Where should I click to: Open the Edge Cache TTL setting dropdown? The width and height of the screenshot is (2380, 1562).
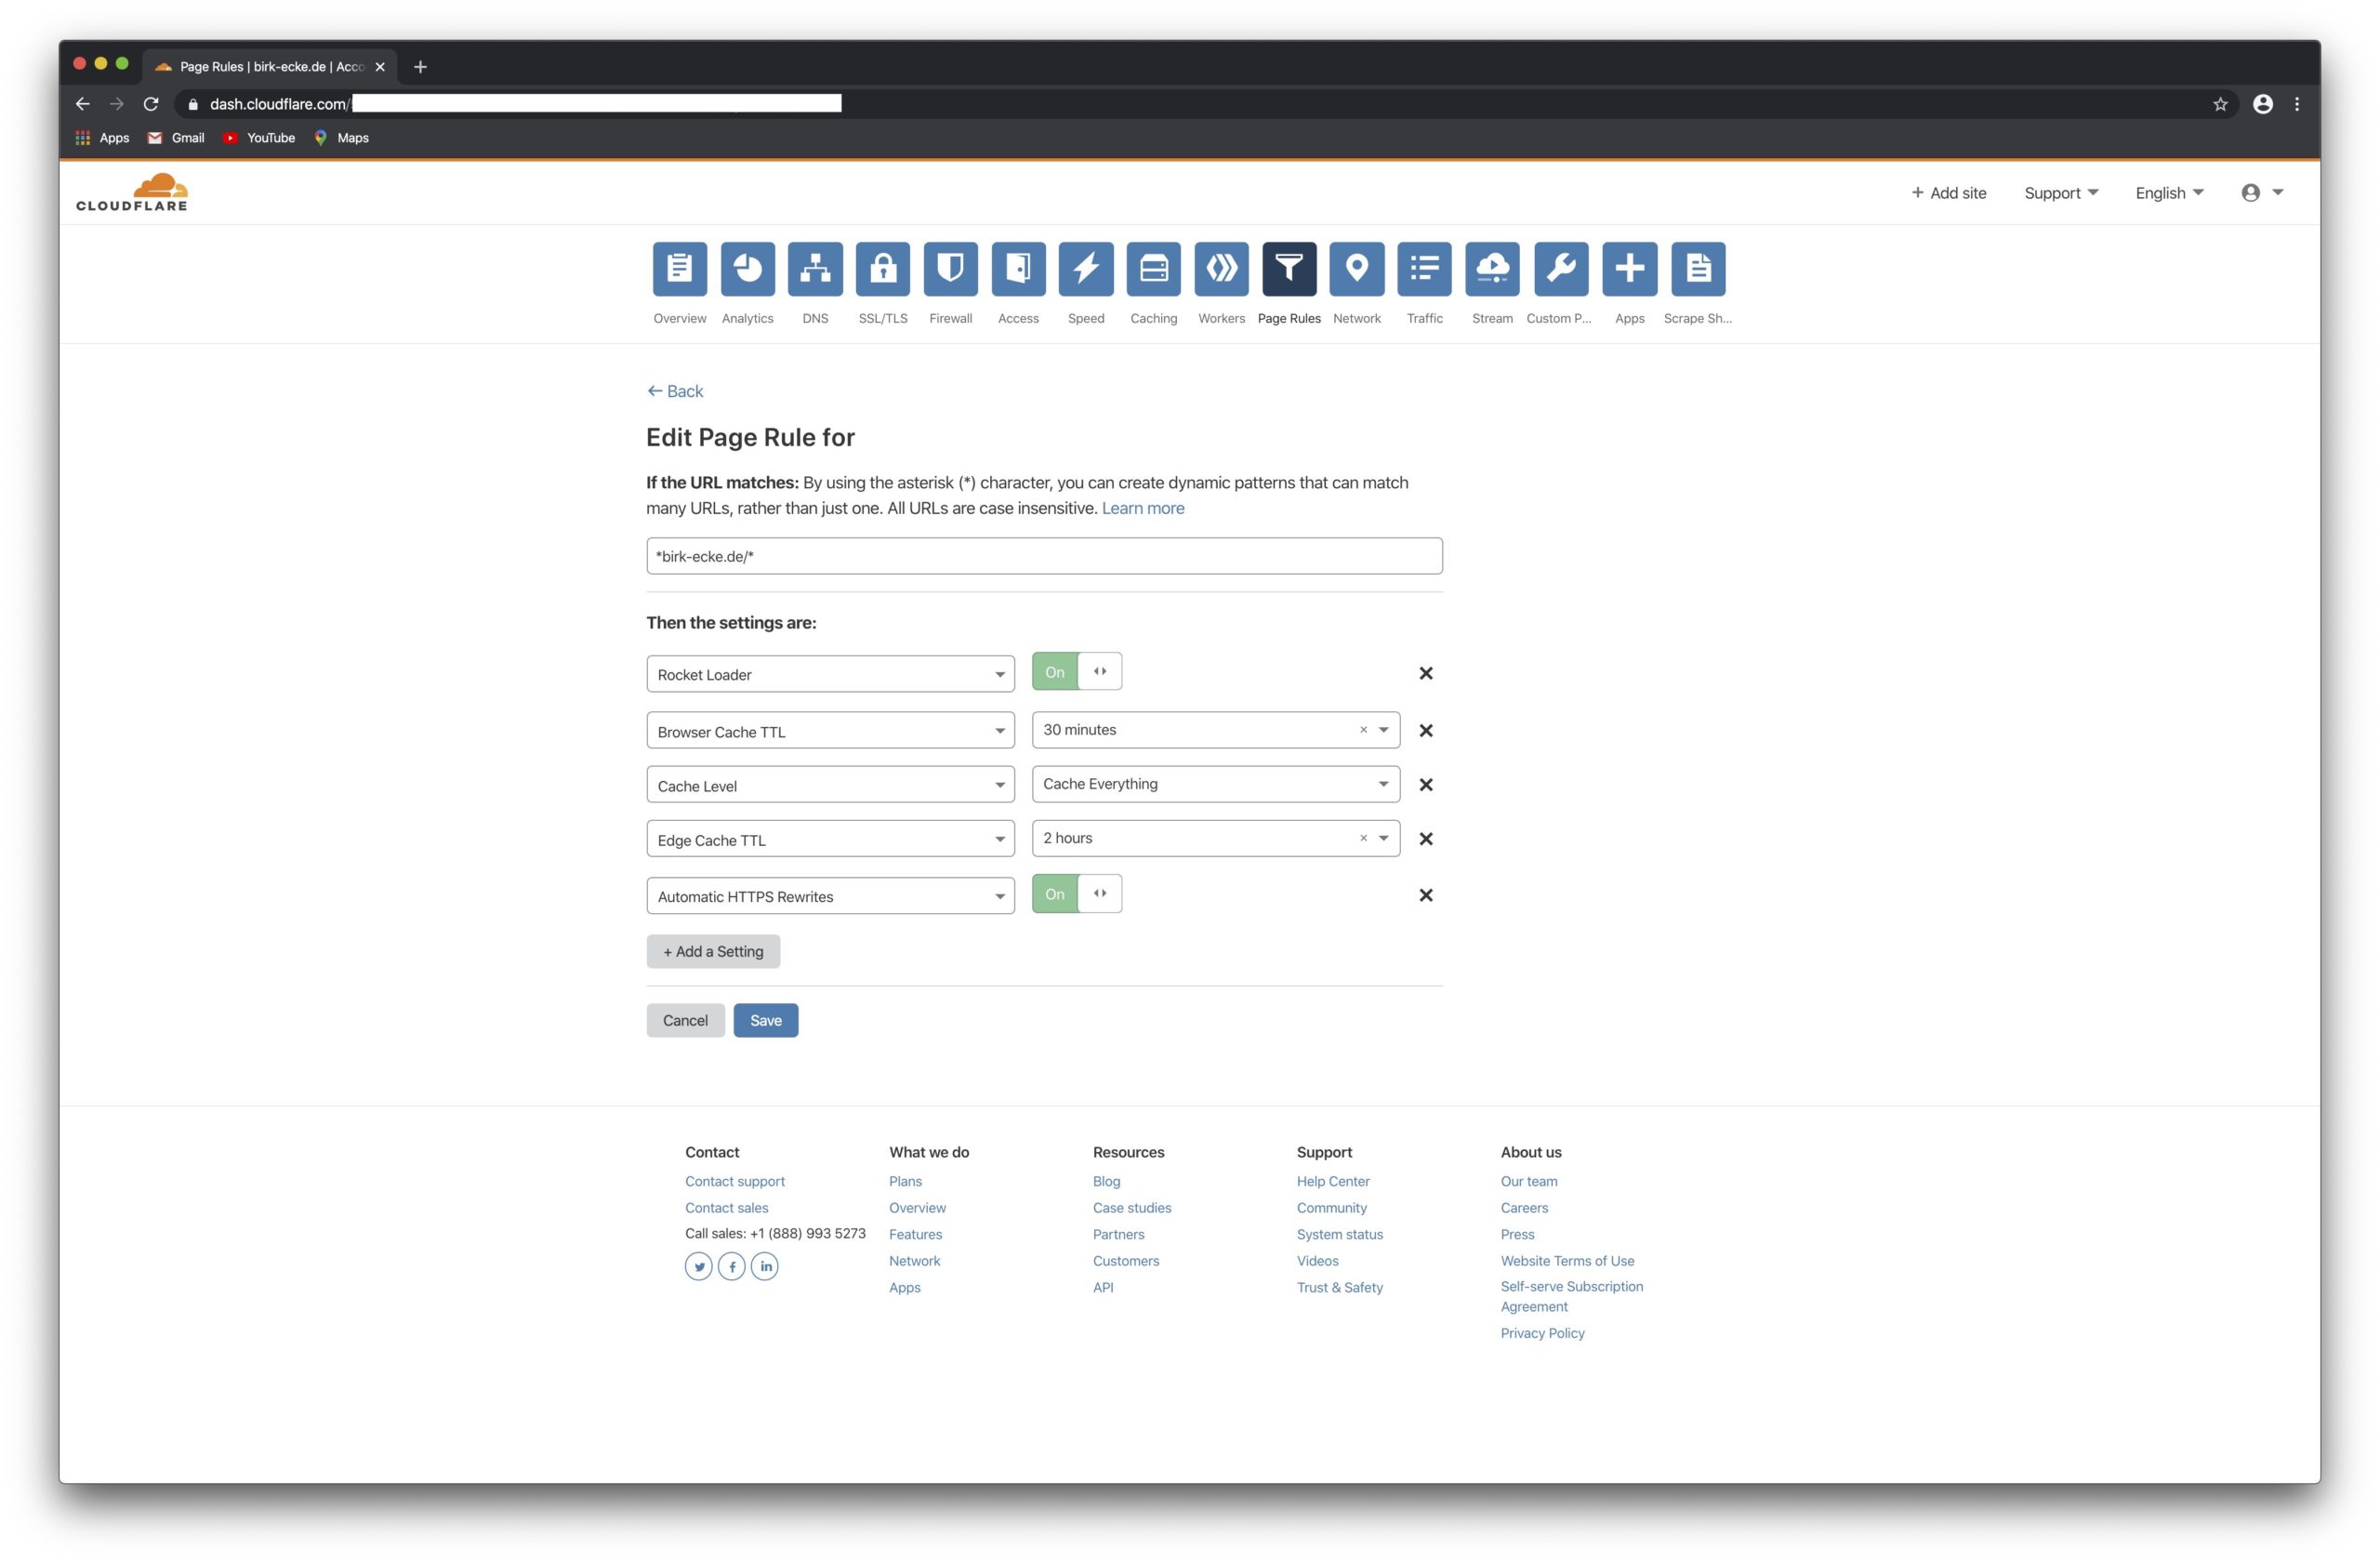[x=830, y=839]
